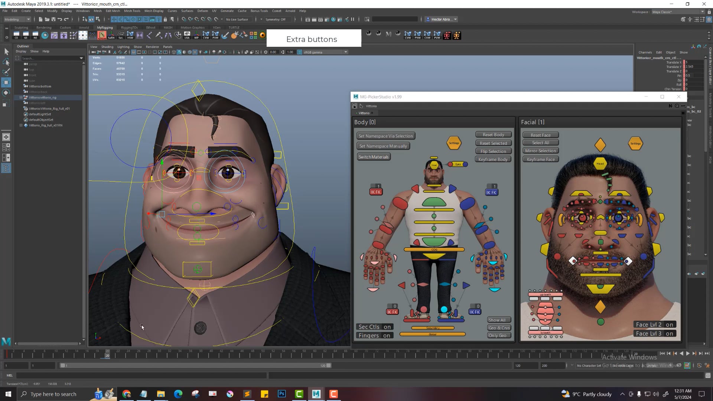Select the arrow Select tool in toolbox
The image size is (713, 401).
[6, 51]
